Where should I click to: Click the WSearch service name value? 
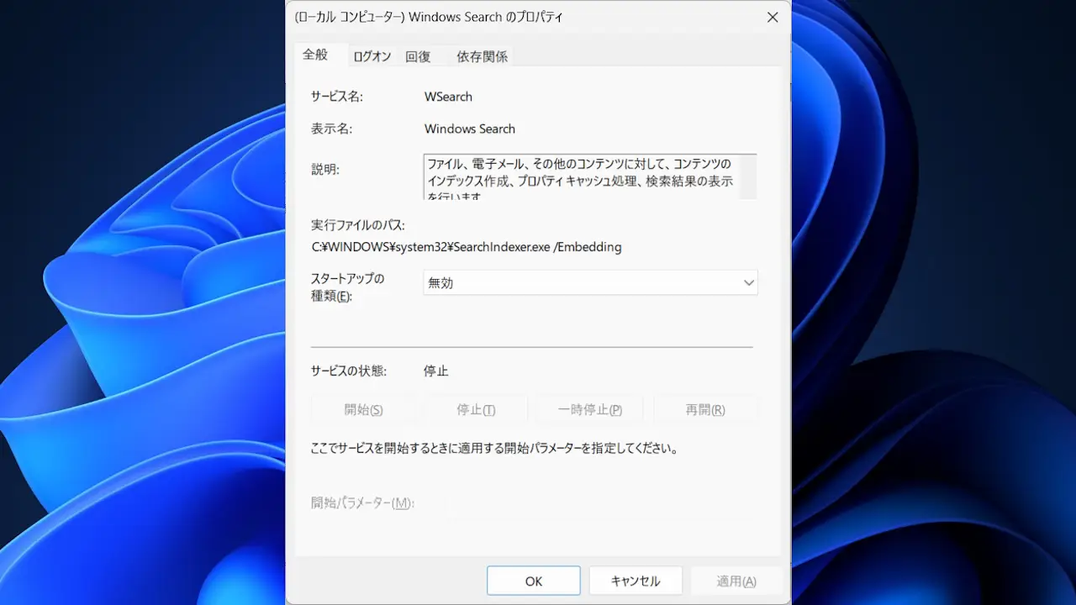[x=448, y=97]
